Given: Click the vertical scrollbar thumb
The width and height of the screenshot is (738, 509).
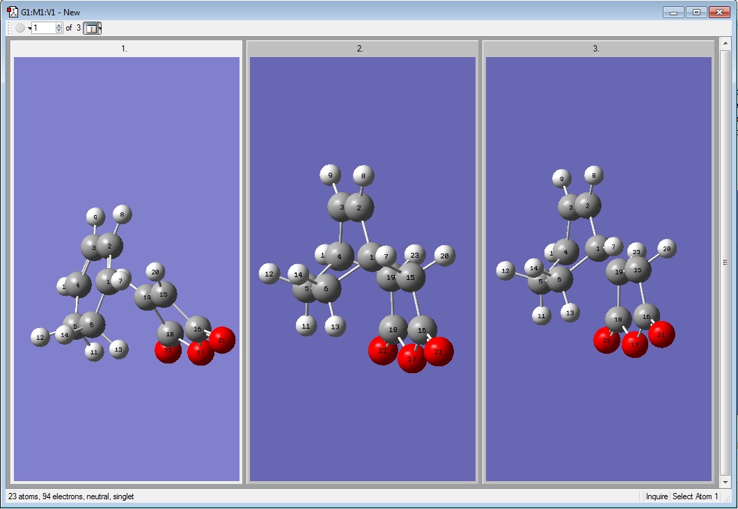Looking at the screenshot, I should 725,263.
